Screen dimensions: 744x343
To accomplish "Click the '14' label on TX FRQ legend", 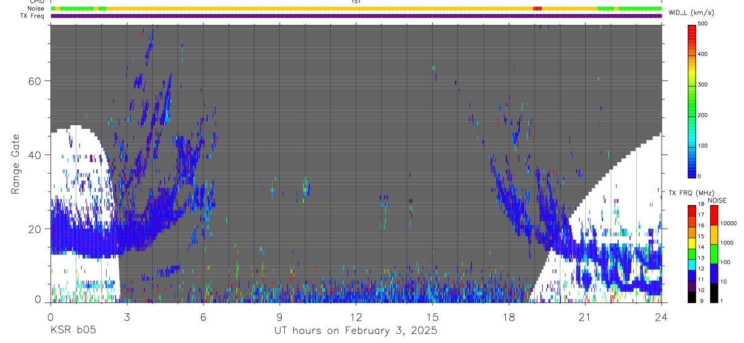I will 701,247.
